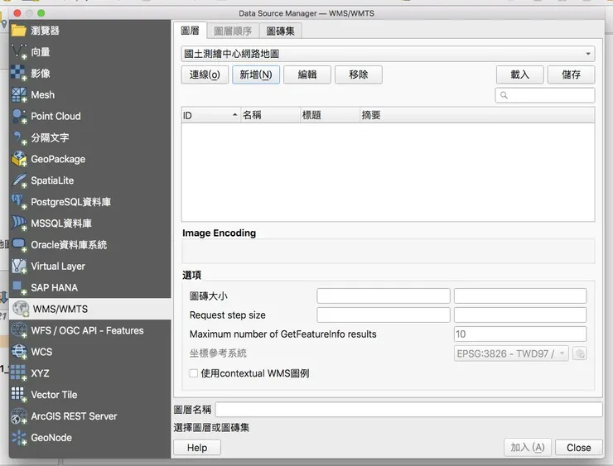This screenshot has width=613, height=466.
Task: Click the Maximum number of GetFeatureInfo results field
Action: [x=520, y=334]
